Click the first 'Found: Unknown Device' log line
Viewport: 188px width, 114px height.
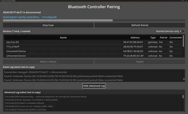pyautogui.click(x=63, y=76)
